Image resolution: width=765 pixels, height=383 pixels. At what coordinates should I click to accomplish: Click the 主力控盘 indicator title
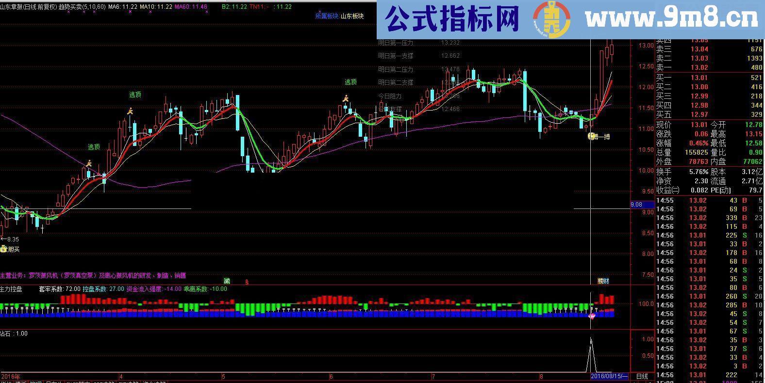11,289
